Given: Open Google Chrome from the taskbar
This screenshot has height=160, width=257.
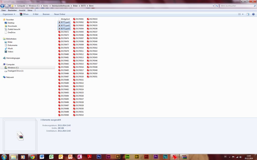Looking at the screenshot, I should click(x=33, y=157).
